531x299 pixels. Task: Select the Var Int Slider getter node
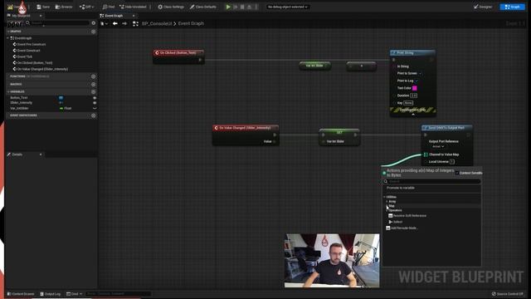(x=314, y=66)
